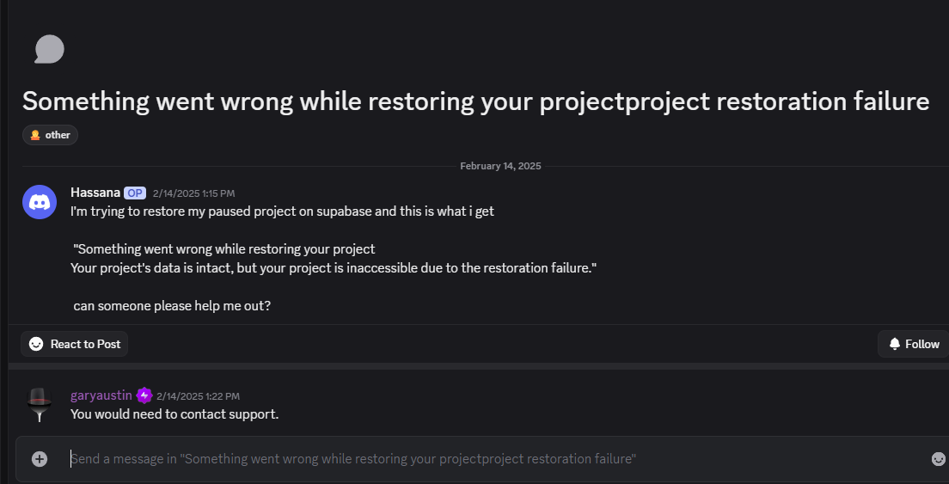Screen dimensions: 949x484
Task: Click Hassana's "I'm trying to restore" line
Action: coord(282,211)
